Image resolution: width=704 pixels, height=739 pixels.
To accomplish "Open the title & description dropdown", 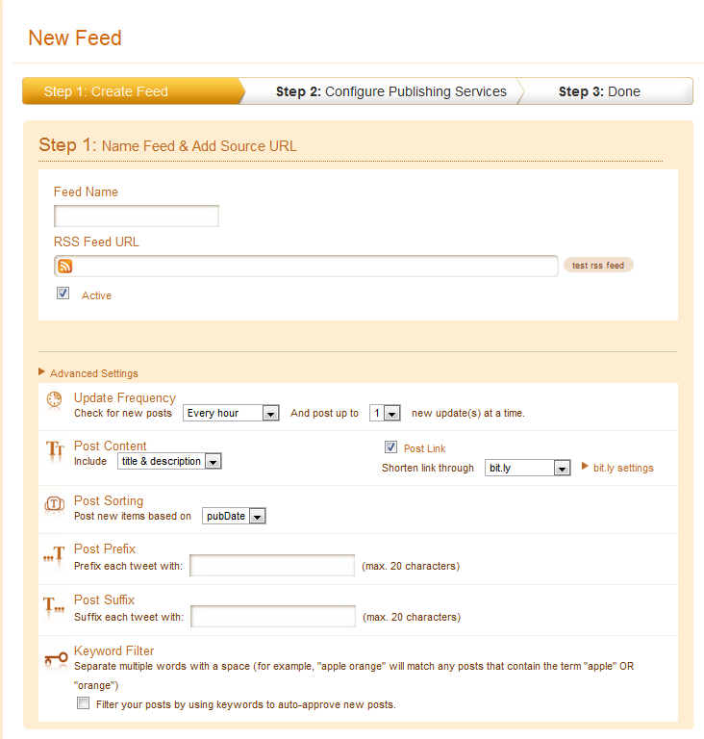I will (x=169, y=461).
